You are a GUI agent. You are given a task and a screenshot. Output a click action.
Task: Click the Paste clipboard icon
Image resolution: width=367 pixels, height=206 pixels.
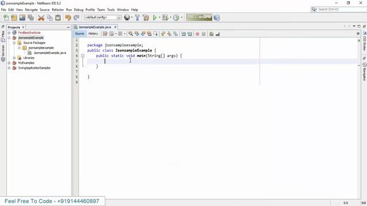pyautogui.click(x=58, y=18)
